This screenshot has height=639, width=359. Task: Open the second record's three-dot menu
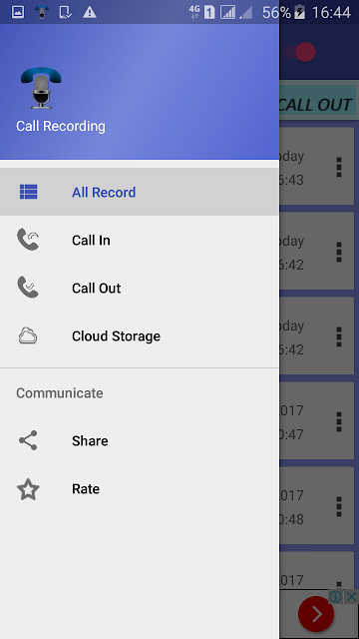[339, 252]
